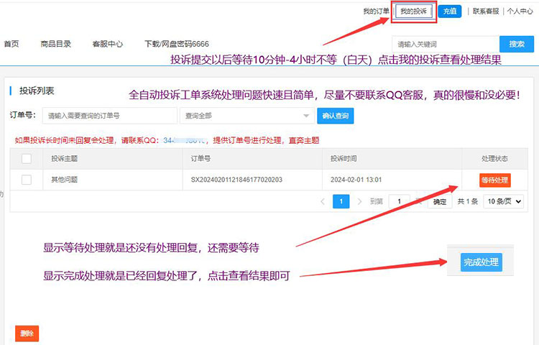Click the previous page arrow icon
The image size is (539, 345).
323,202
